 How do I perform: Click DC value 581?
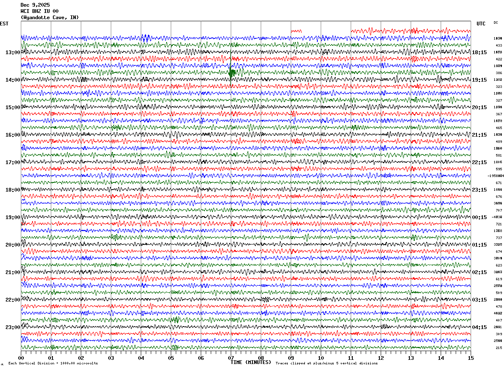(x=499, y=155)
